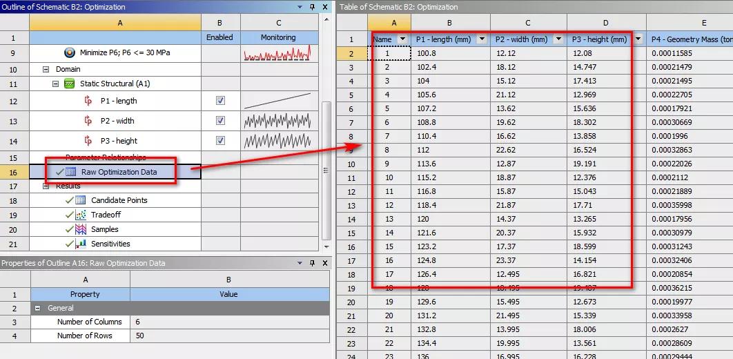The height and width of the screenshot is (359, 733).
Task: Click the Name cell containing 1
Action: (389, 53)
